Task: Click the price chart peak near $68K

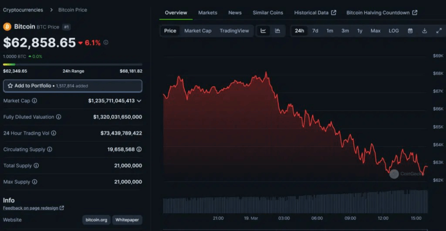Action: click(x=266, y=73)
